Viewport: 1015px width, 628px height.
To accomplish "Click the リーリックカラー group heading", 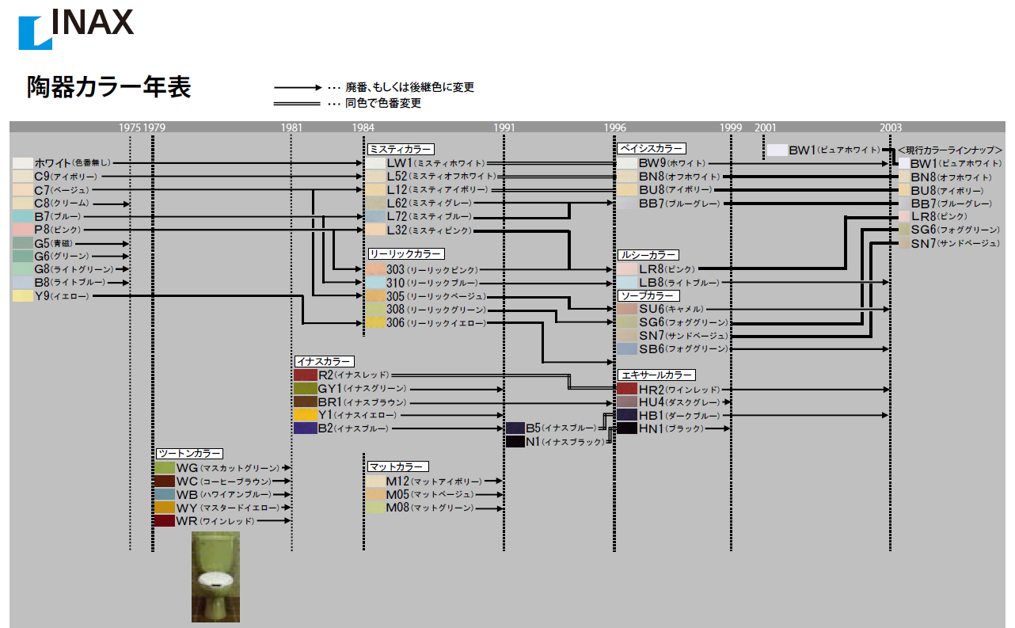I will point(405,254).
